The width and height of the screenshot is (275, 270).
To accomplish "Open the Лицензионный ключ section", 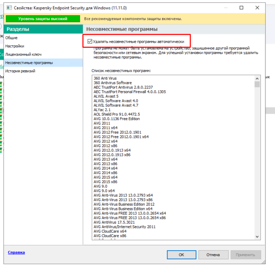I will 43,55.
